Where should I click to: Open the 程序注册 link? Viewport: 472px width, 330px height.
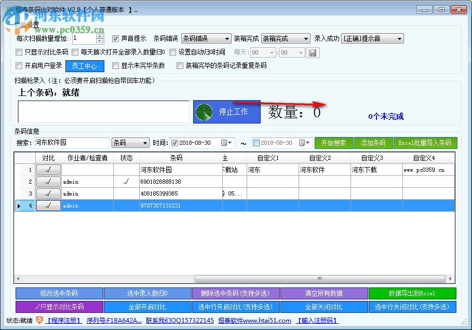click(x=64, y=320)
